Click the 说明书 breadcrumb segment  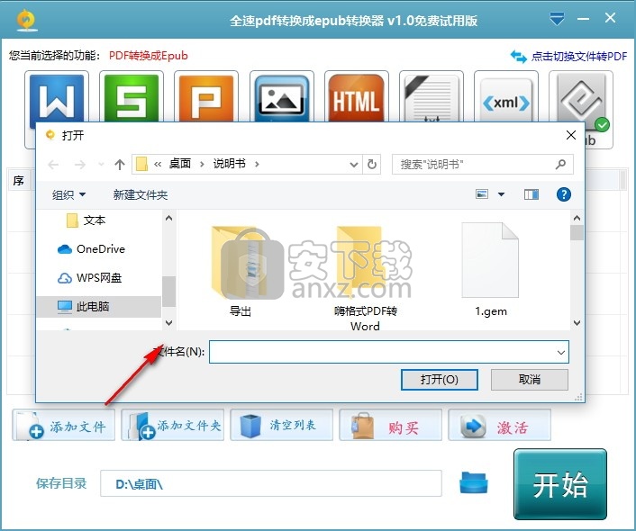pyautogui.click(x=229, y=164)
